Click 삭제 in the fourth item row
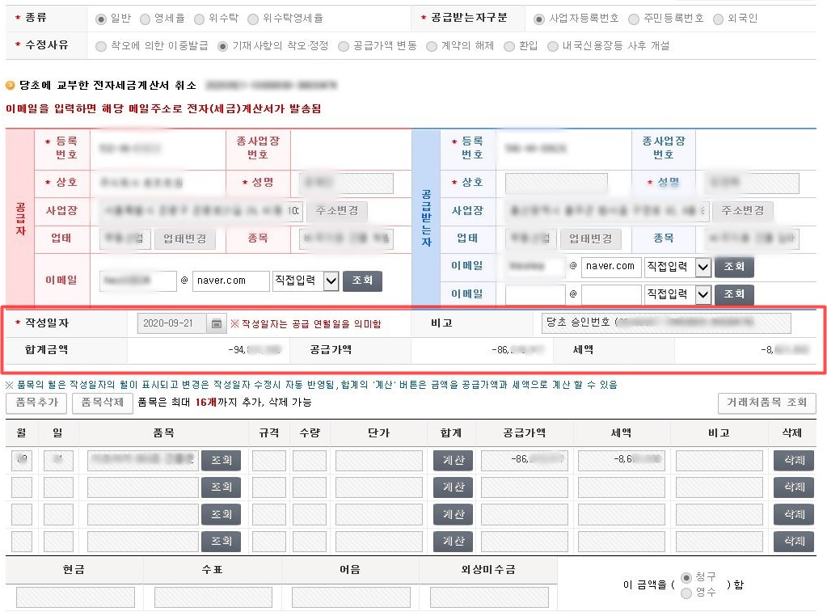This screenshot has width=827, height=616. [794, 542]
